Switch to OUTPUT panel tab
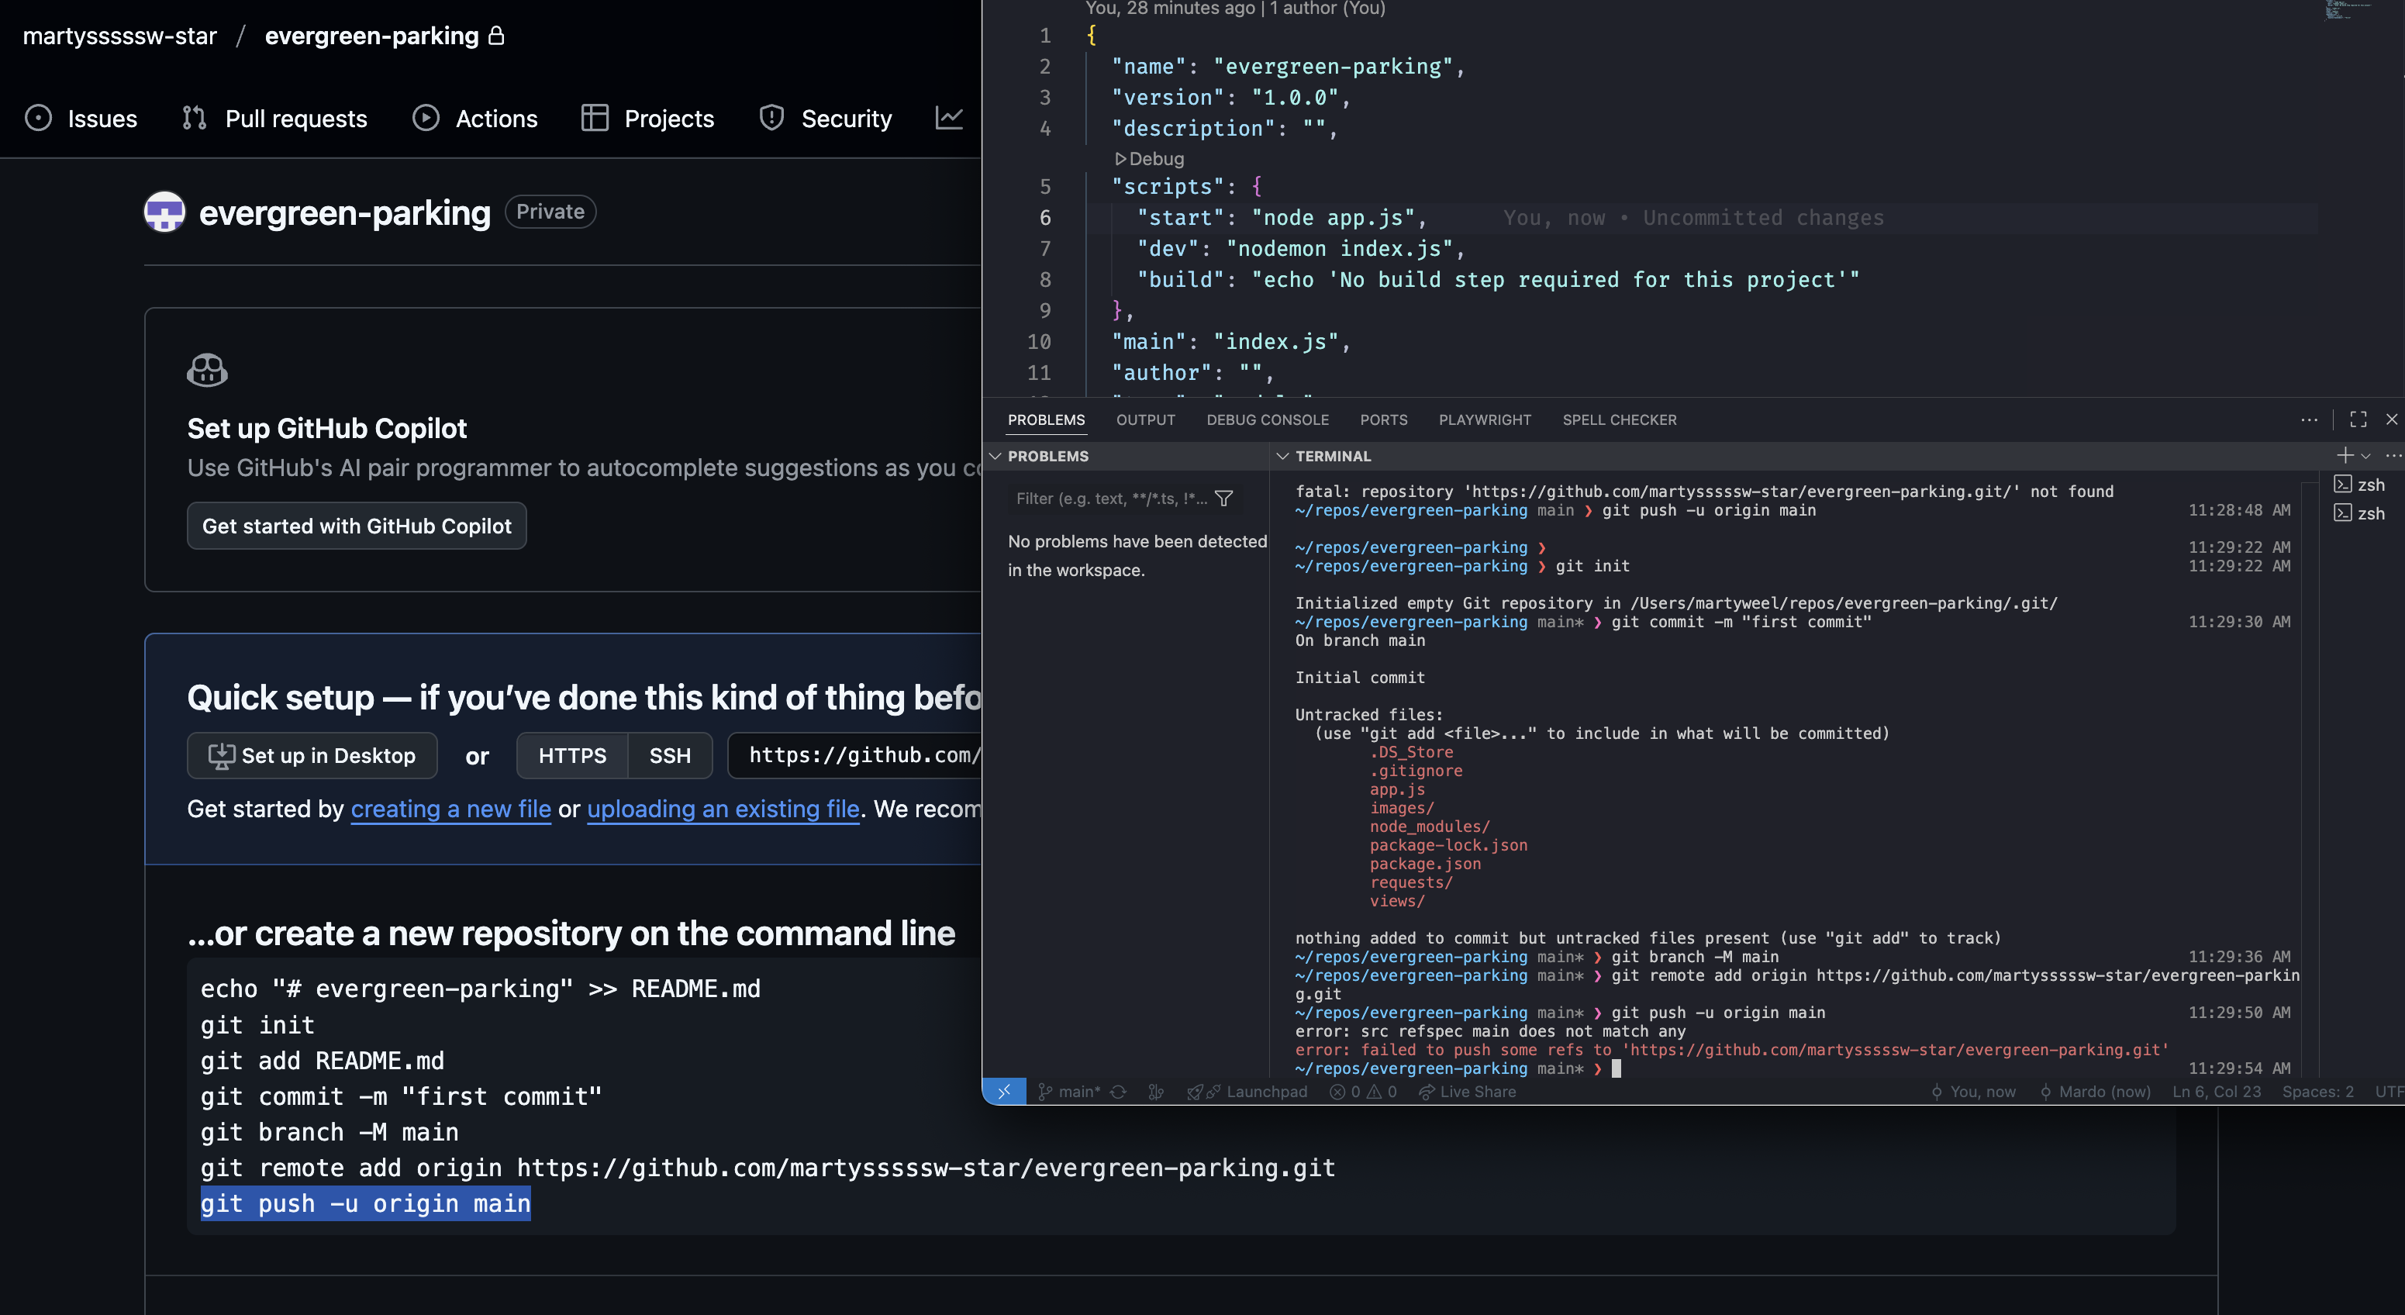Image resolution: width=2405 pixels, height=1315 pixels. (1146, 420)
